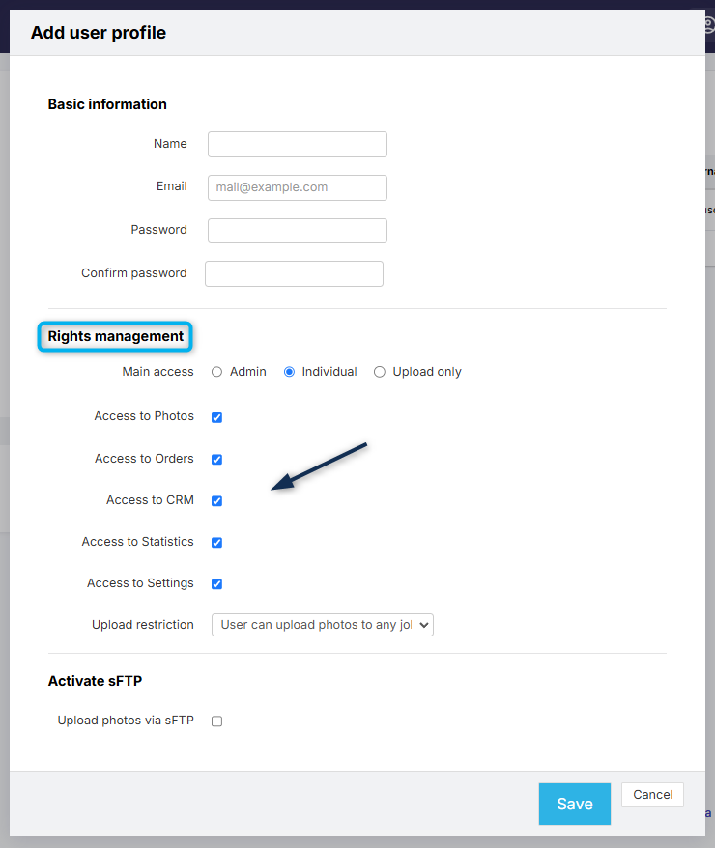Click the Individual radio label text
The width and height of the screenshot is (715, 848).
[329, 372]
